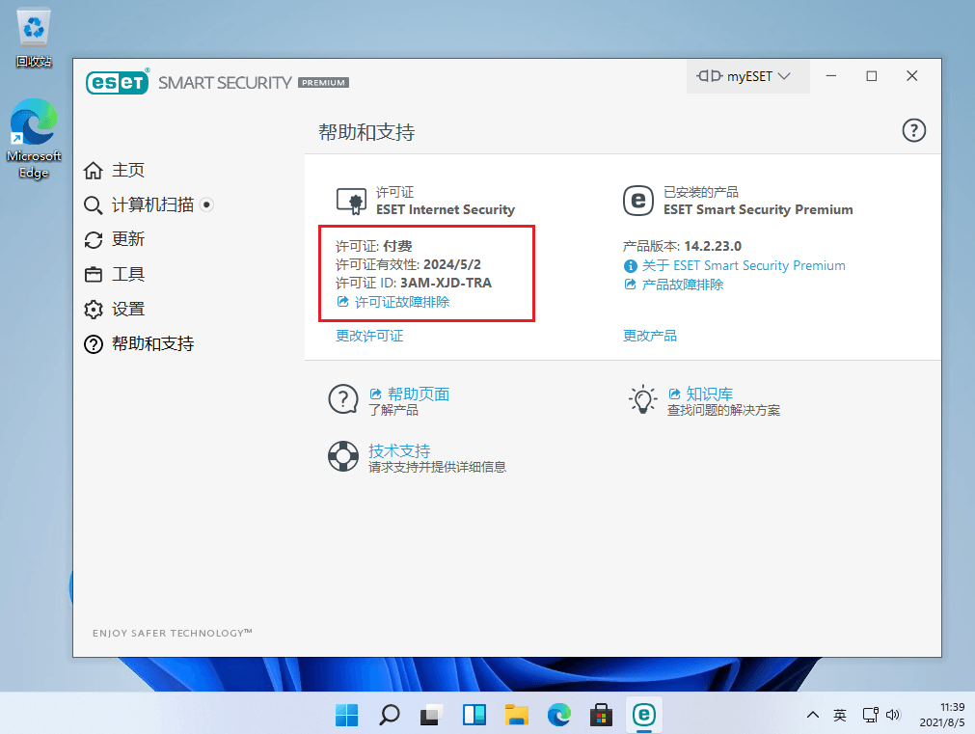Click the ESET logo in title bar
Screen dimensions: 975x734
pyautogui.click(x=118, y=81)
